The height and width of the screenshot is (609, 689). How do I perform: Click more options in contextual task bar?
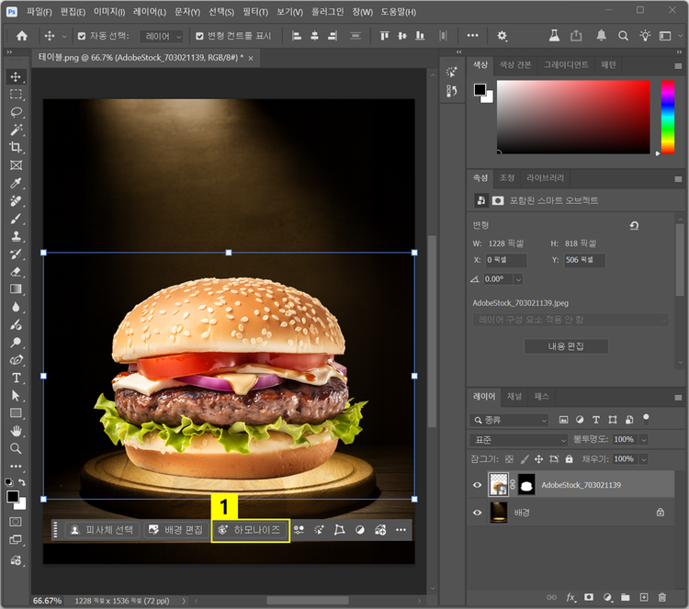tap(401, 530)
